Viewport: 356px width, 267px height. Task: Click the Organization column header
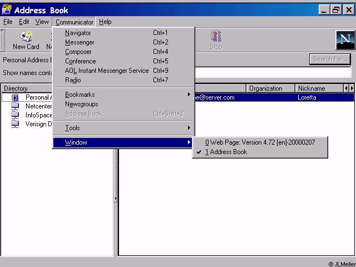[x=271, y=88]
